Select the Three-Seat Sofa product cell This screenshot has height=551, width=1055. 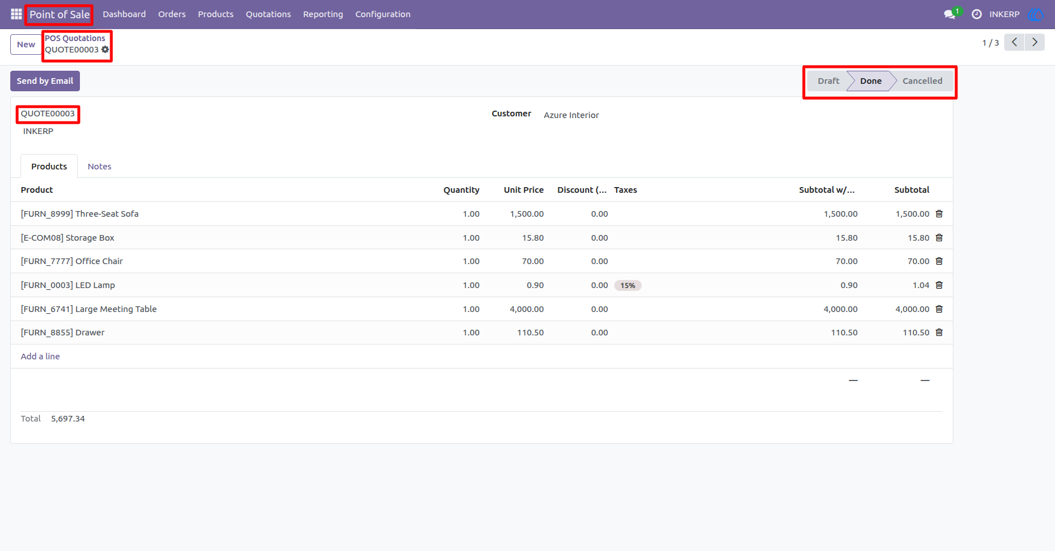80,214
